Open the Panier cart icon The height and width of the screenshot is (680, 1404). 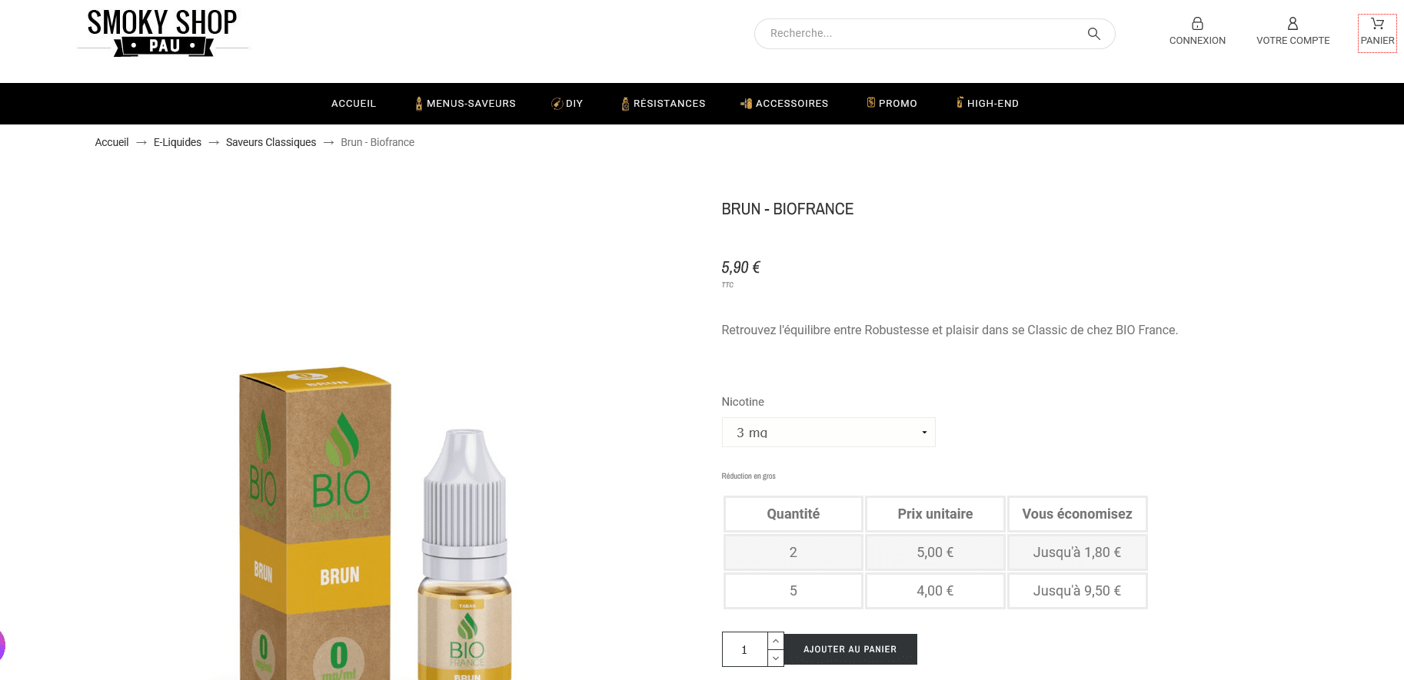(x=1377, y=24)
